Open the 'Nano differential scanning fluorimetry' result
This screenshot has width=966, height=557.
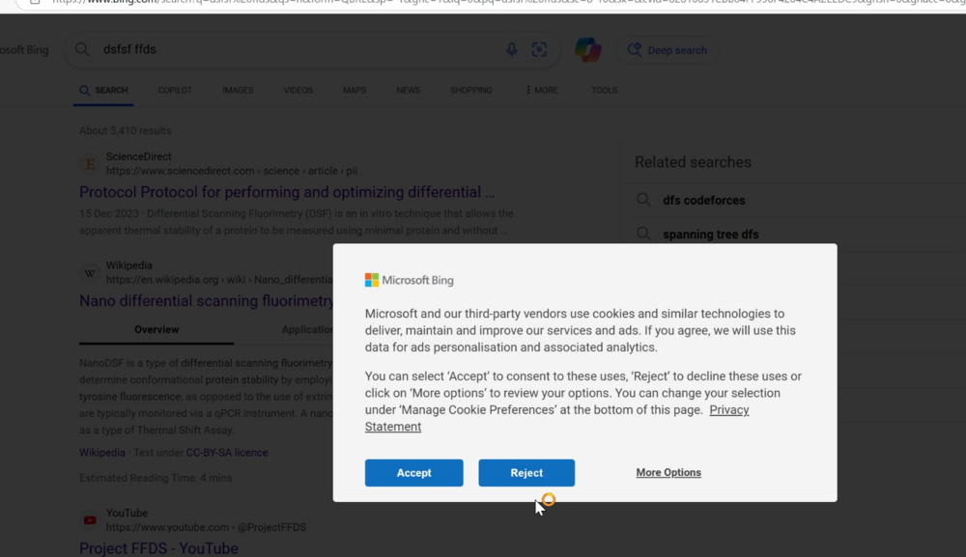coord(207,301)
